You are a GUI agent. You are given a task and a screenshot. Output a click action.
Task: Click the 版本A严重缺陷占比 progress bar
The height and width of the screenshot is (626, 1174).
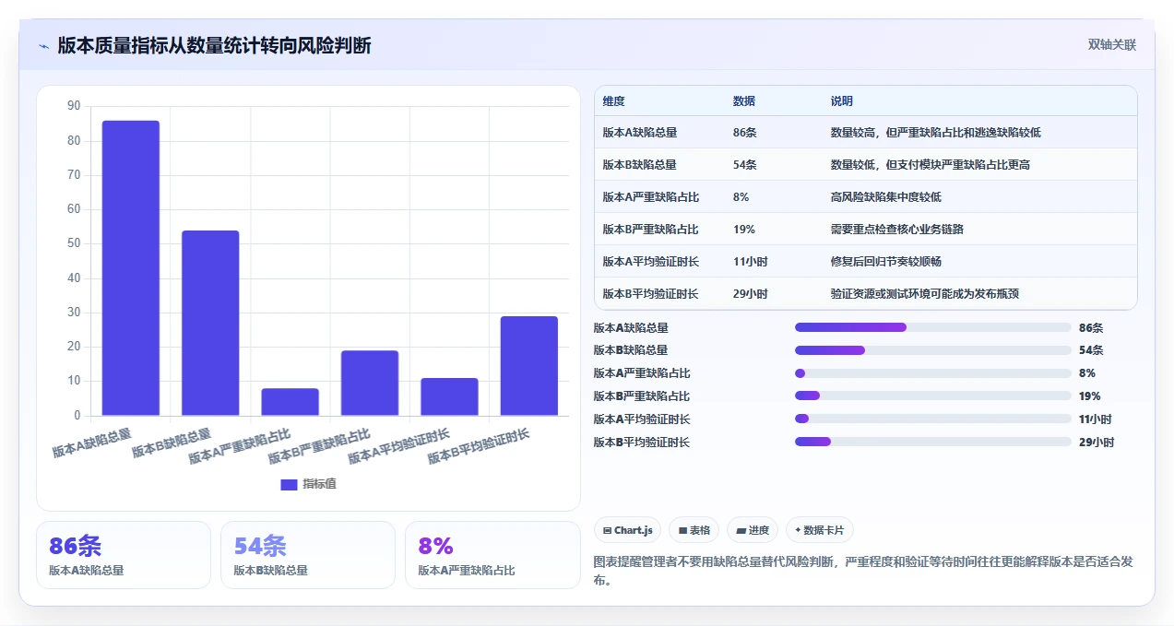pos(933,373)
